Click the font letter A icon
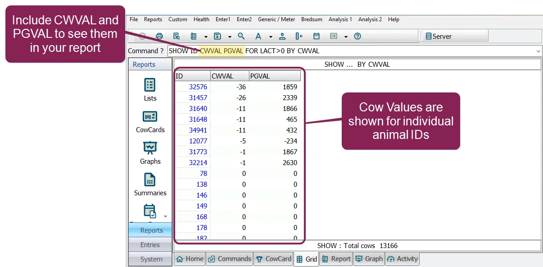543x267 pixels. pos(258,37)
